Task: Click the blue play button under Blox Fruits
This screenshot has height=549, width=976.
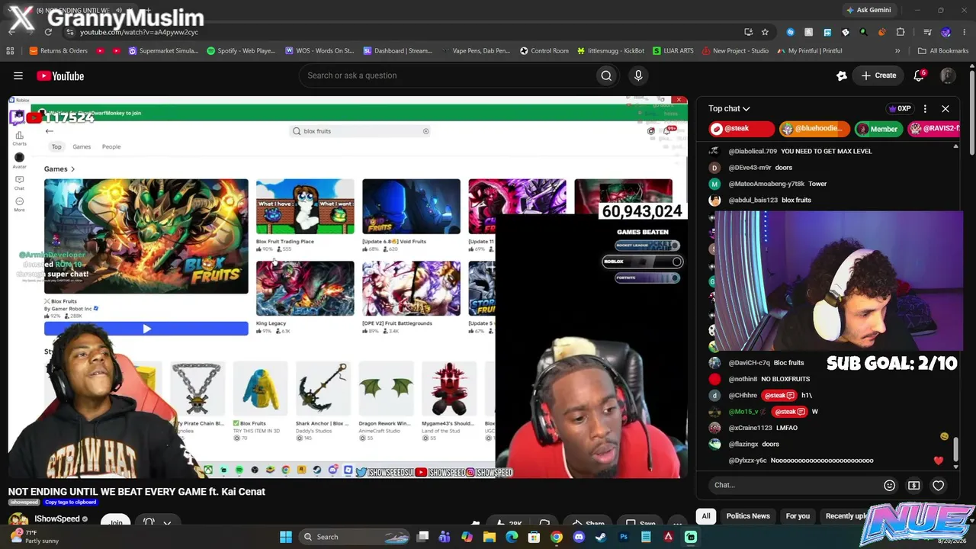Action: point(146,329)
